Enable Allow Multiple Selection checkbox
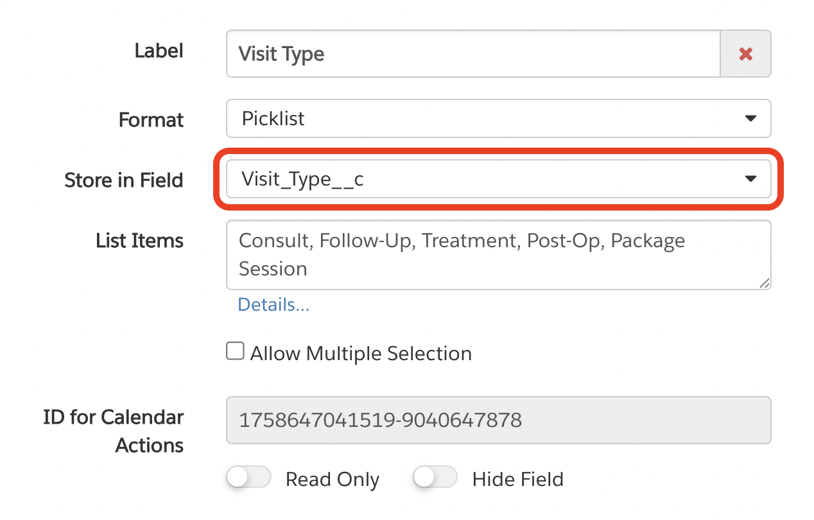 pyautogui.click(x=236, y=352)
